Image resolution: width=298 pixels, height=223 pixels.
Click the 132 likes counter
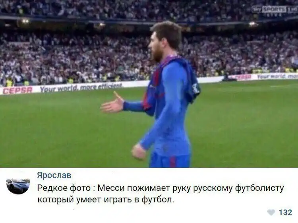tap(285, 212)
